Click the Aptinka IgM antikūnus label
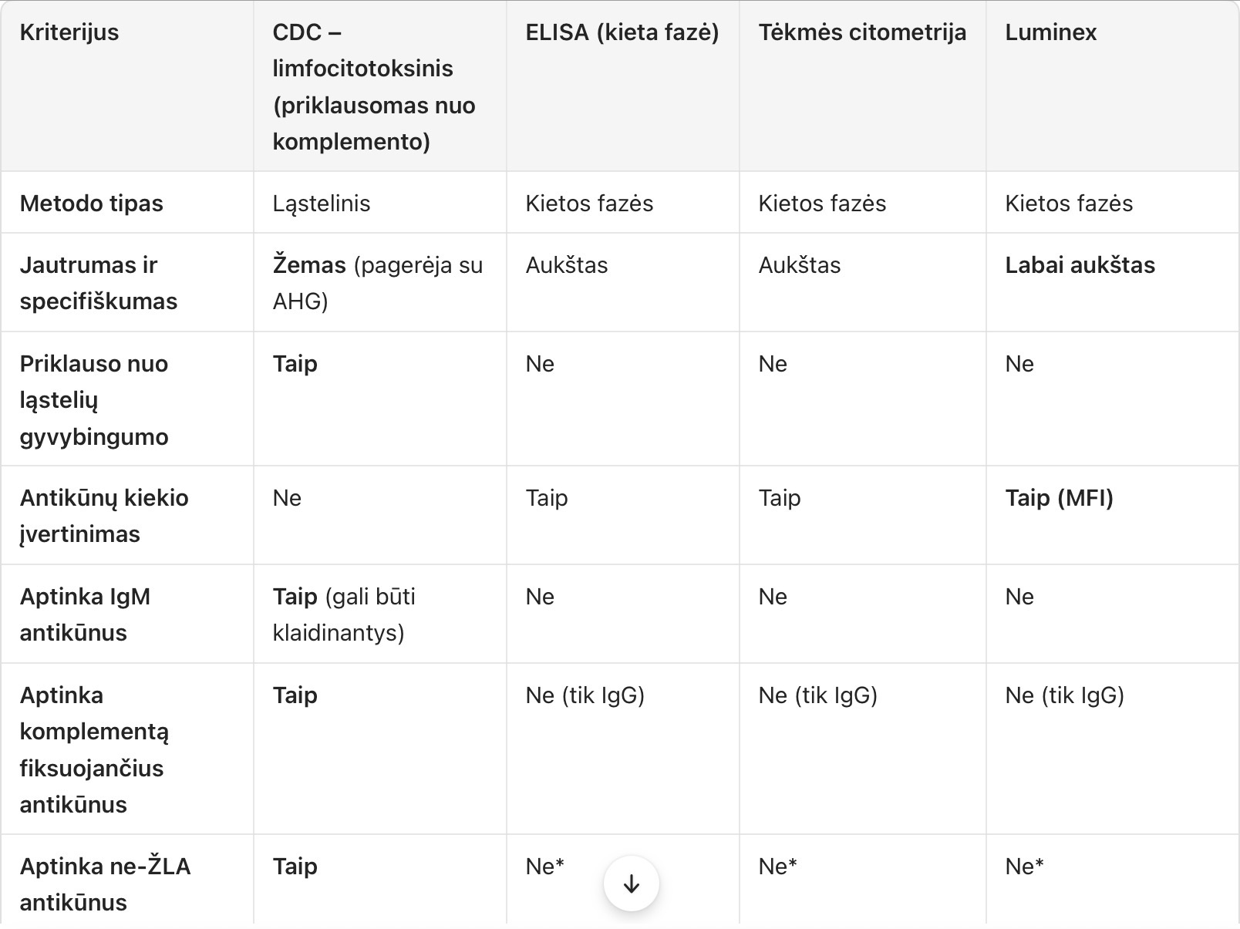The width and height of the screenshot is (1240, 929). [x=85, y=614]
